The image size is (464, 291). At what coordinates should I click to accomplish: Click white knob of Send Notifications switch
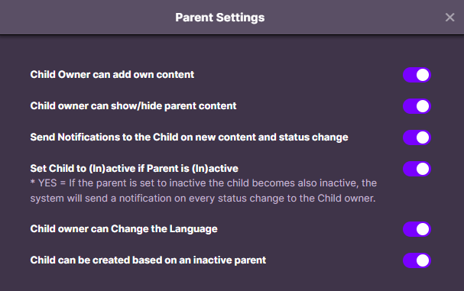click(423, 137)
